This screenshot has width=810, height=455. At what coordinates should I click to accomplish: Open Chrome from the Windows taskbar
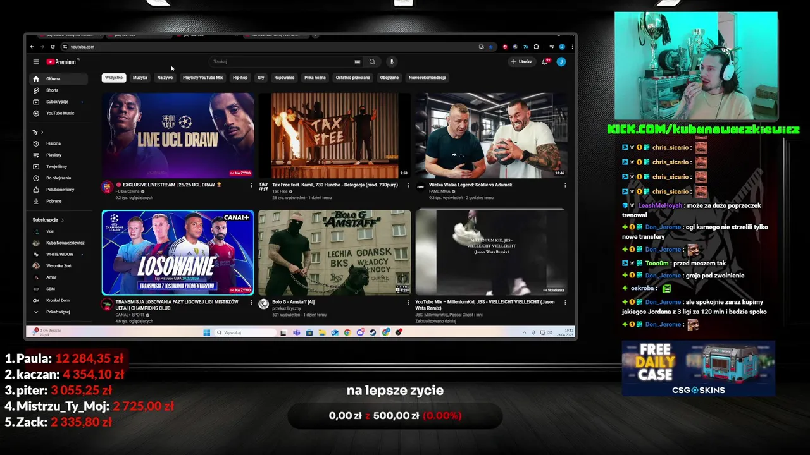click(x=347, y=332)
